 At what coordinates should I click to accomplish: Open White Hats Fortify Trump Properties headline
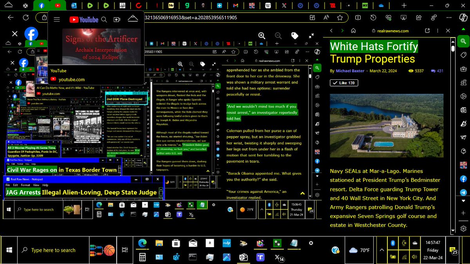tap(374, 52)
